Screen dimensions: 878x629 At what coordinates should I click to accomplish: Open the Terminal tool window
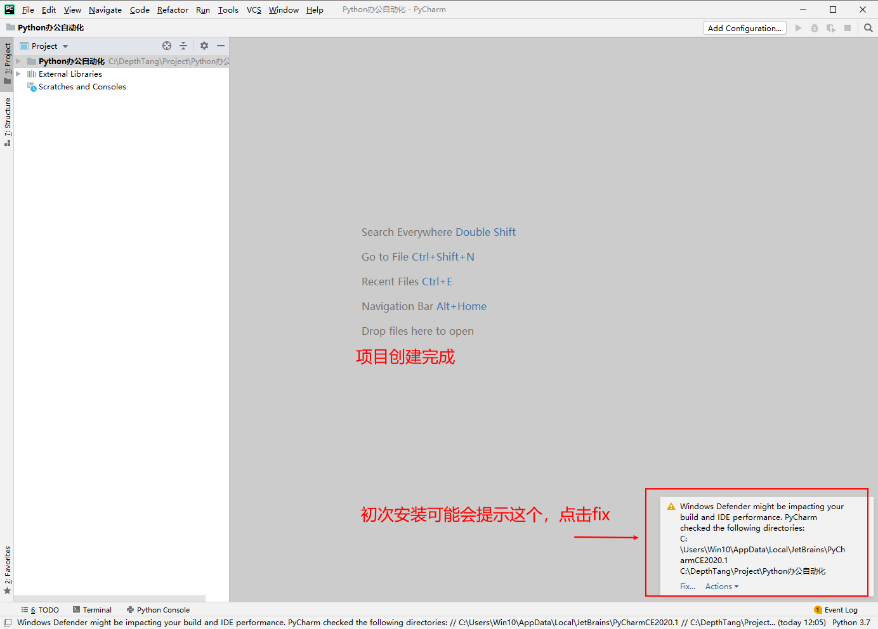[x=92, y=610]
